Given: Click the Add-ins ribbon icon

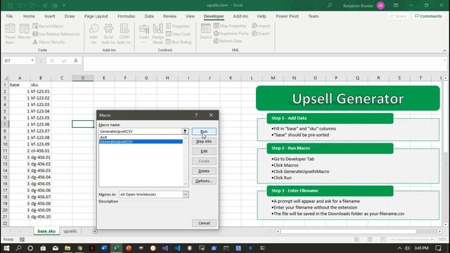Looking at the screenshot, I should 94,34.
